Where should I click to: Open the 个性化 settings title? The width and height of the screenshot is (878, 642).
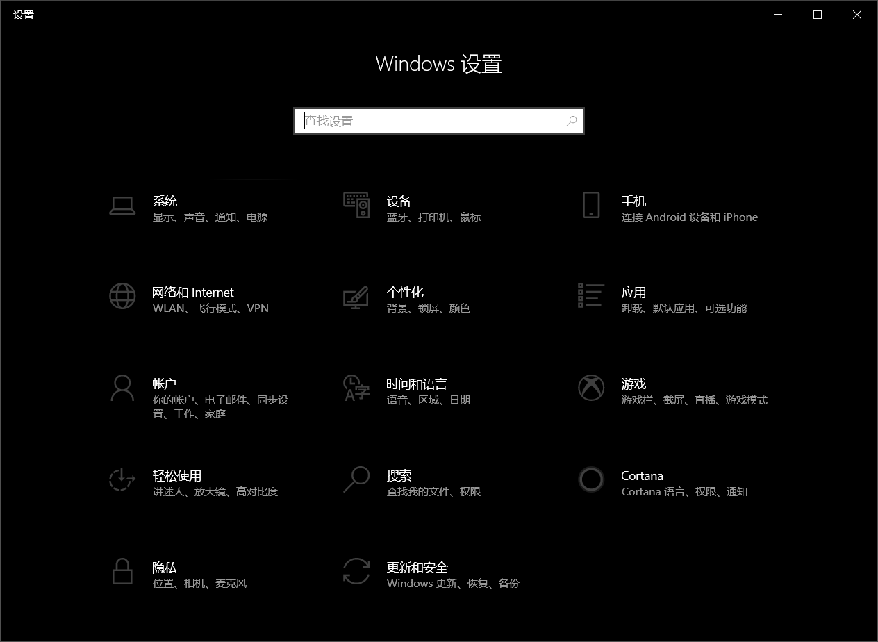pyautogui.click(x=406, y=293)
